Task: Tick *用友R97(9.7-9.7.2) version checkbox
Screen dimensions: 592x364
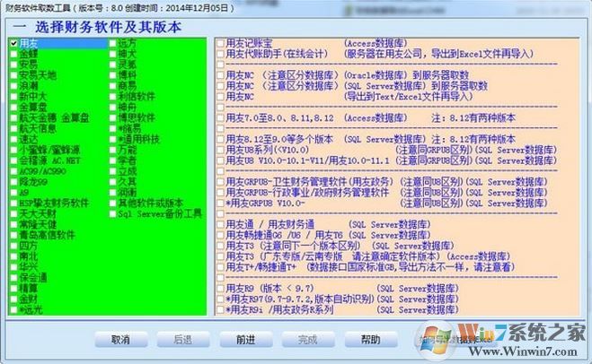Action: 220,299
